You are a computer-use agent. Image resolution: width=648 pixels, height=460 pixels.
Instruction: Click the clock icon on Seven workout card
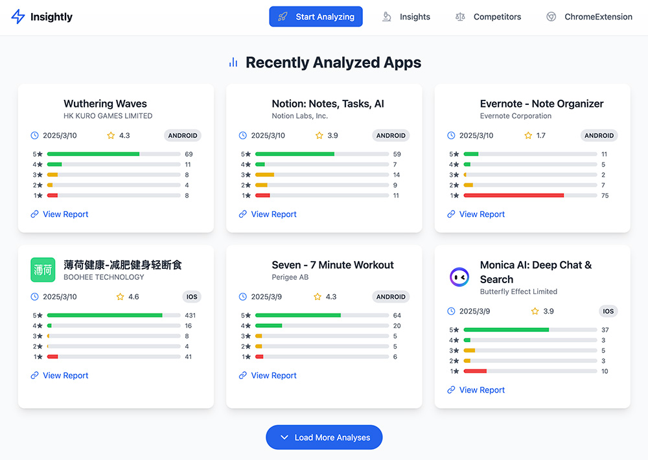tap(243, 297)
